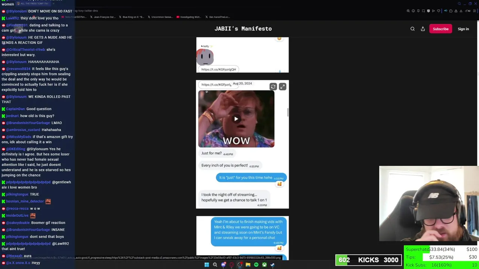Click the streamer webcam overlay
This screenshot has width=479, height=269.
429,204
